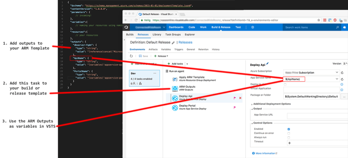Rename the task via the pencil beside Deploy Api heading
This screenshot has height=158, width=348.
(267, 64)
